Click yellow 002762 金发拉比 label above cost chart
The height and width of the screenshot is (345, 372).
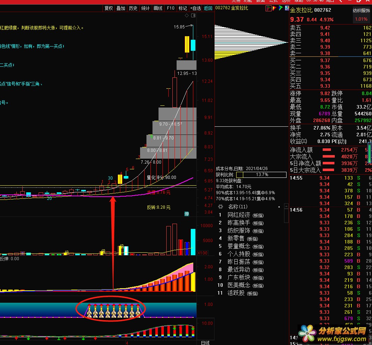232,8
